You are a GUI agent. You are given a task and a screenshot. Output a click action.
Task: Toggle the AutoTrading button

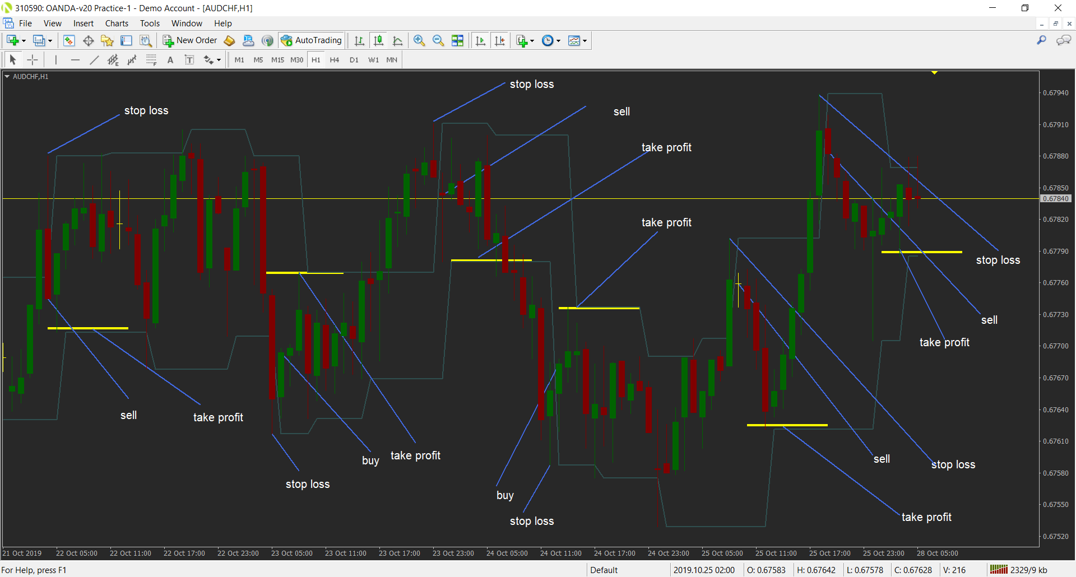tap(311, 40)
